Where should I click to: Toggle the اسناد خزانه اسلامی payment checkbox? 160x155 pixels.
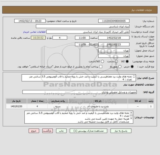[x=101, y=67]
